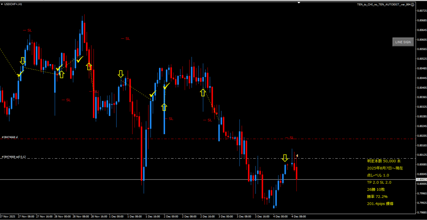Click the LINE SIGN button

[x=403, y=42]
